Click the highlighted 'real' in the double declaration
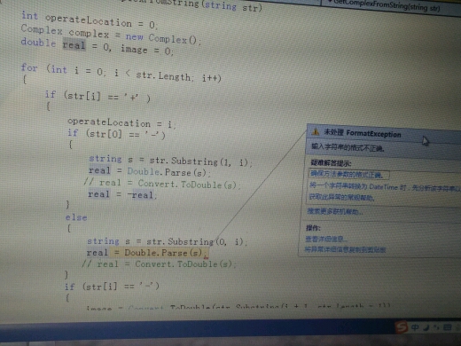 point(74,45)
